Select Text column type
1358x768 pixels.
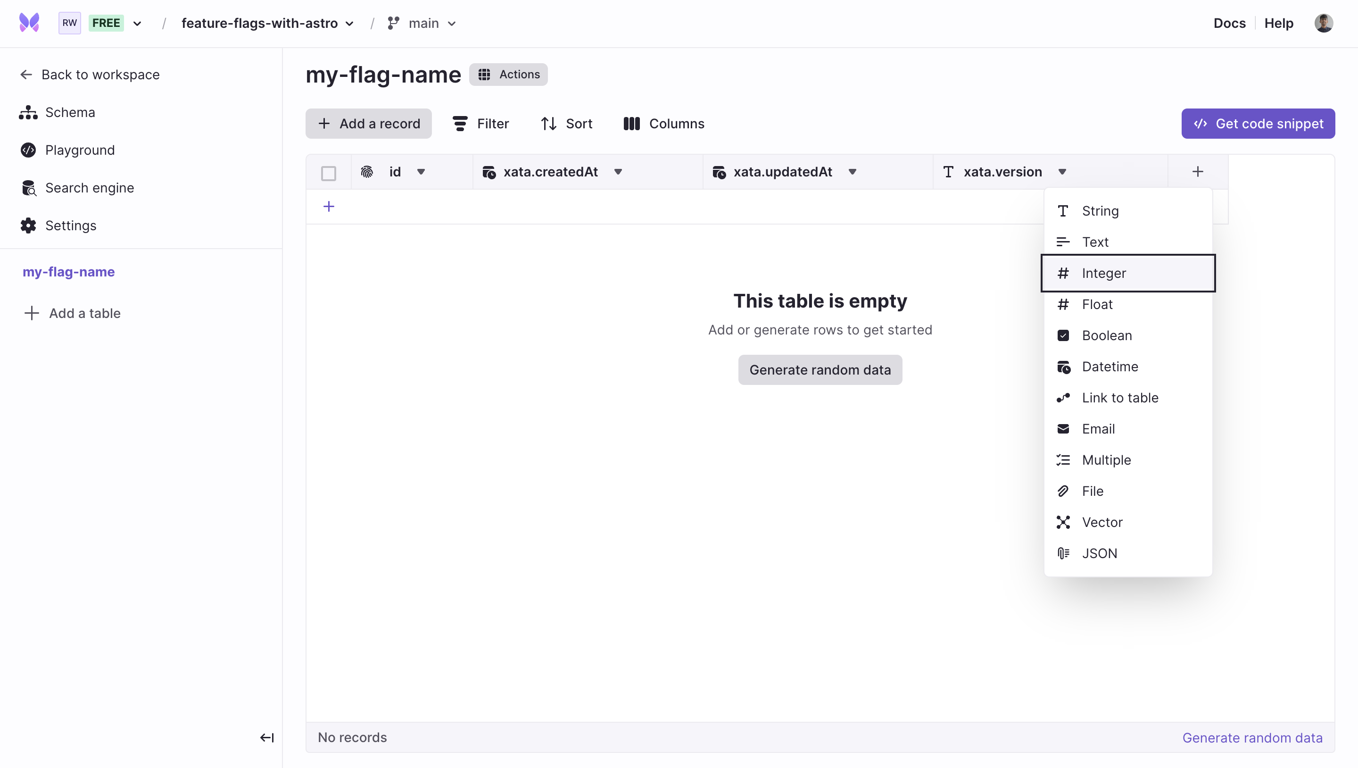tap(1127, 242)
